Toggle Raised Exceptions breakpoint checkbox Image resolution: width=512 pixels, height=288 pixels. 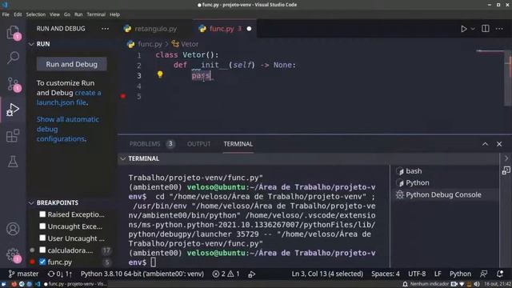pos(42,214)
